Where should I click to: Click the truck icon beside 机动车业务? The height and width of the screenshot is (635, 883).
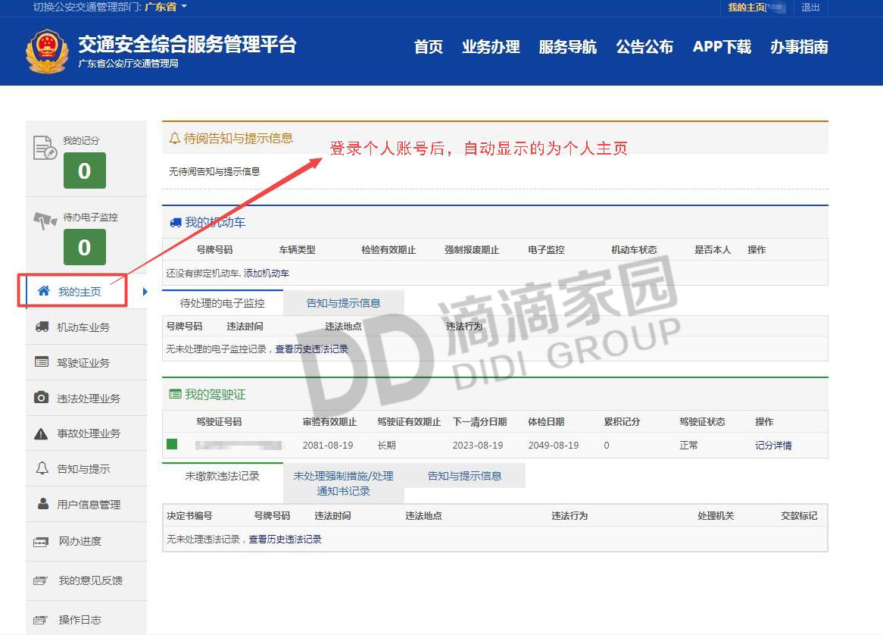point(42,327)
